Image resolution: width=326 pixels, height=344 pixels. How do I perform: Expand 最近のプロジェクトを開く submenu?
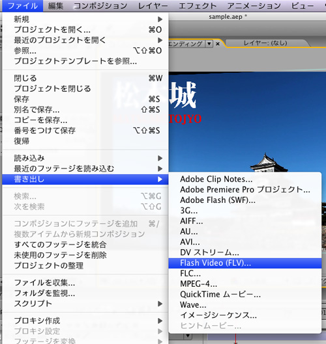pos(85,40)
